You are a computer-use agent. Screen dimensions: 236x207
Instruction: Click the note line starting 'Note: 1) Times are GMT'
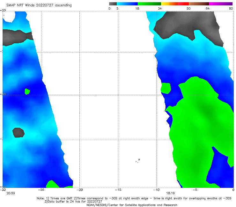click(x=134, y=198)
